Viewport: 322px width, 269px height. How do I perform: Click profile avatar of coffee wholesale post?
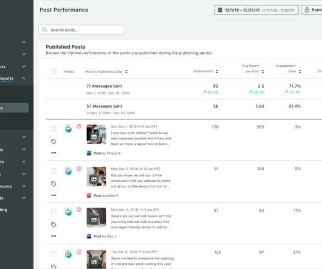[x=69, y=171]
